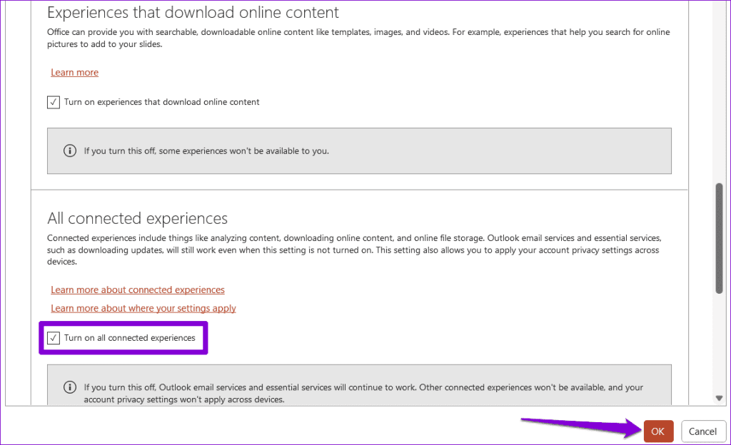This screenshot has width=731, height=445.
Task: Click notice text about account privacy settings across devices
Action: (363, 394)
